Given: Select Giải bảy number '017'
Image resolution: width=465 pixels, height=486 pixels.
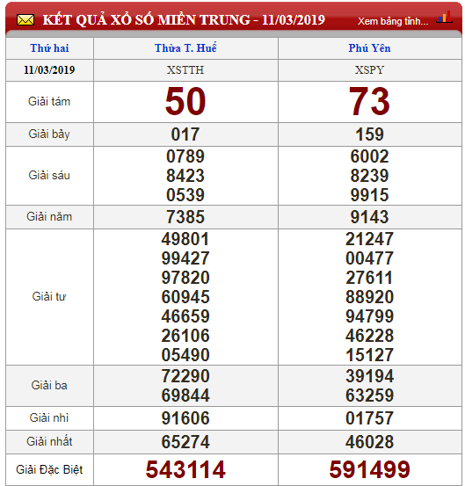Looking at the screenshot, I should [185, 134].
